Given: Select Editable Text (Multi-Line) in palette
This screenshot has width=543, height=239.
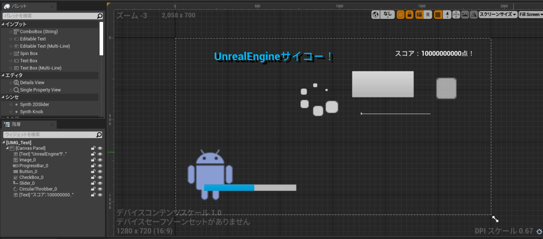Looking at the screenshot, I should tap(45, 46).
